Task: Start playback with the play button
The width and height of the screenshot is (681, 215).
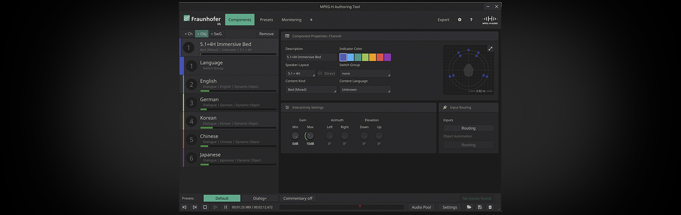Action: click(215, 207)
